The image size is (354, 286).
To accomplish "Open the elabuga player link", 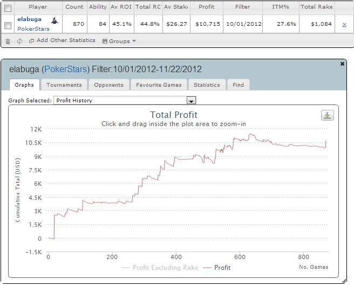I will (29, 19).
